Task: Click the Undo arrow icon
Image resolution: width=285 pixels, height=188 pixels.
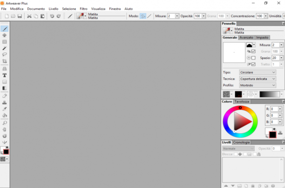Action: [x=52, y=16]
